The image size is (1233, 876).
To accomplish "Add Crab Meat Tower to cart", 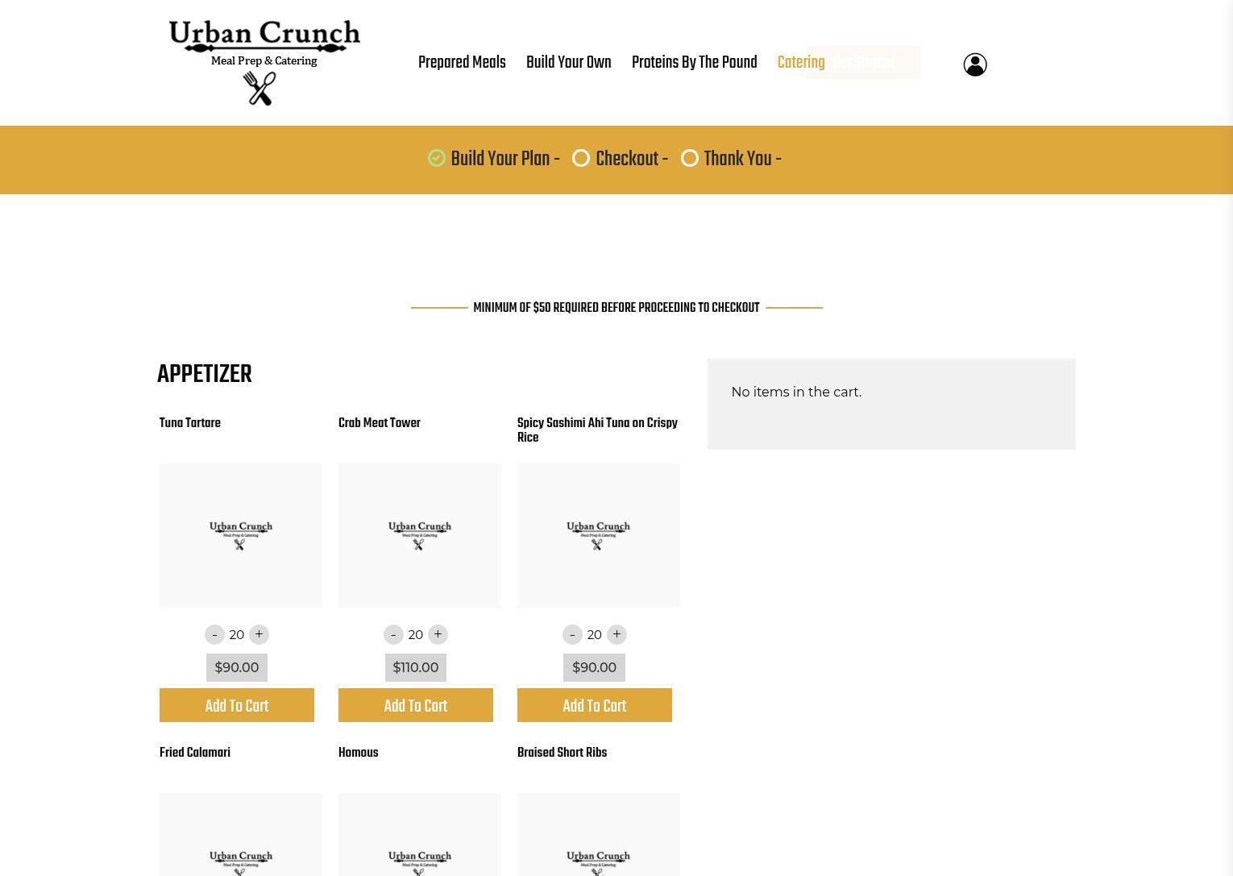I will (x=416, y=705).
